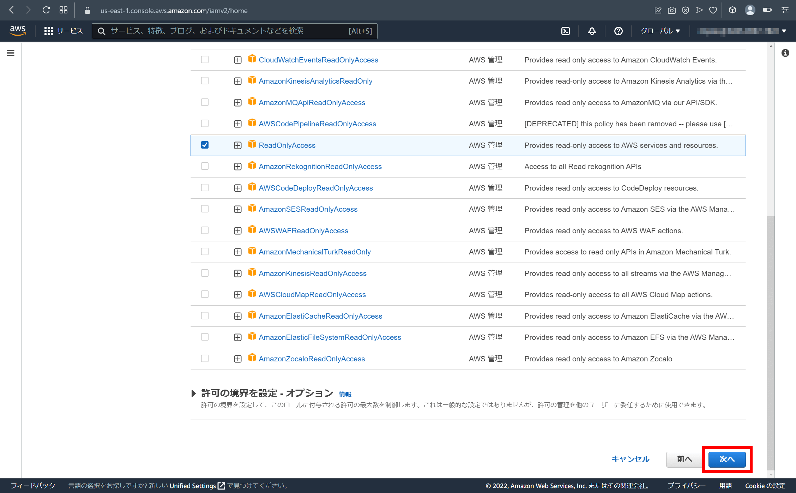The height and width of the screenshot is (493, 796).
Task: Uncheck the ReadOnlyAccess policy
Action: point(205,145)
